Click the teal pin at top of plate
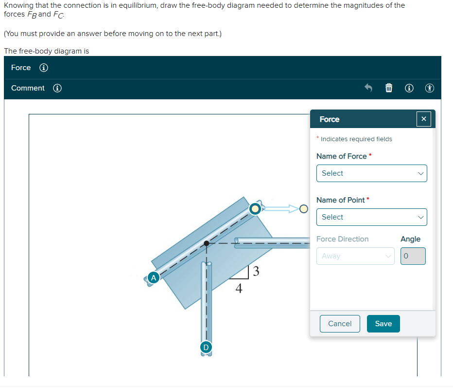The width and height of the screenshot is (453, 388). (255, 208)
